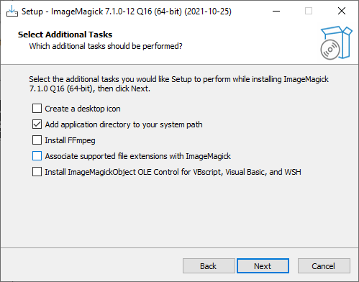
Task: Click the 'Associate supported file extensions' label
Action: 138,156
